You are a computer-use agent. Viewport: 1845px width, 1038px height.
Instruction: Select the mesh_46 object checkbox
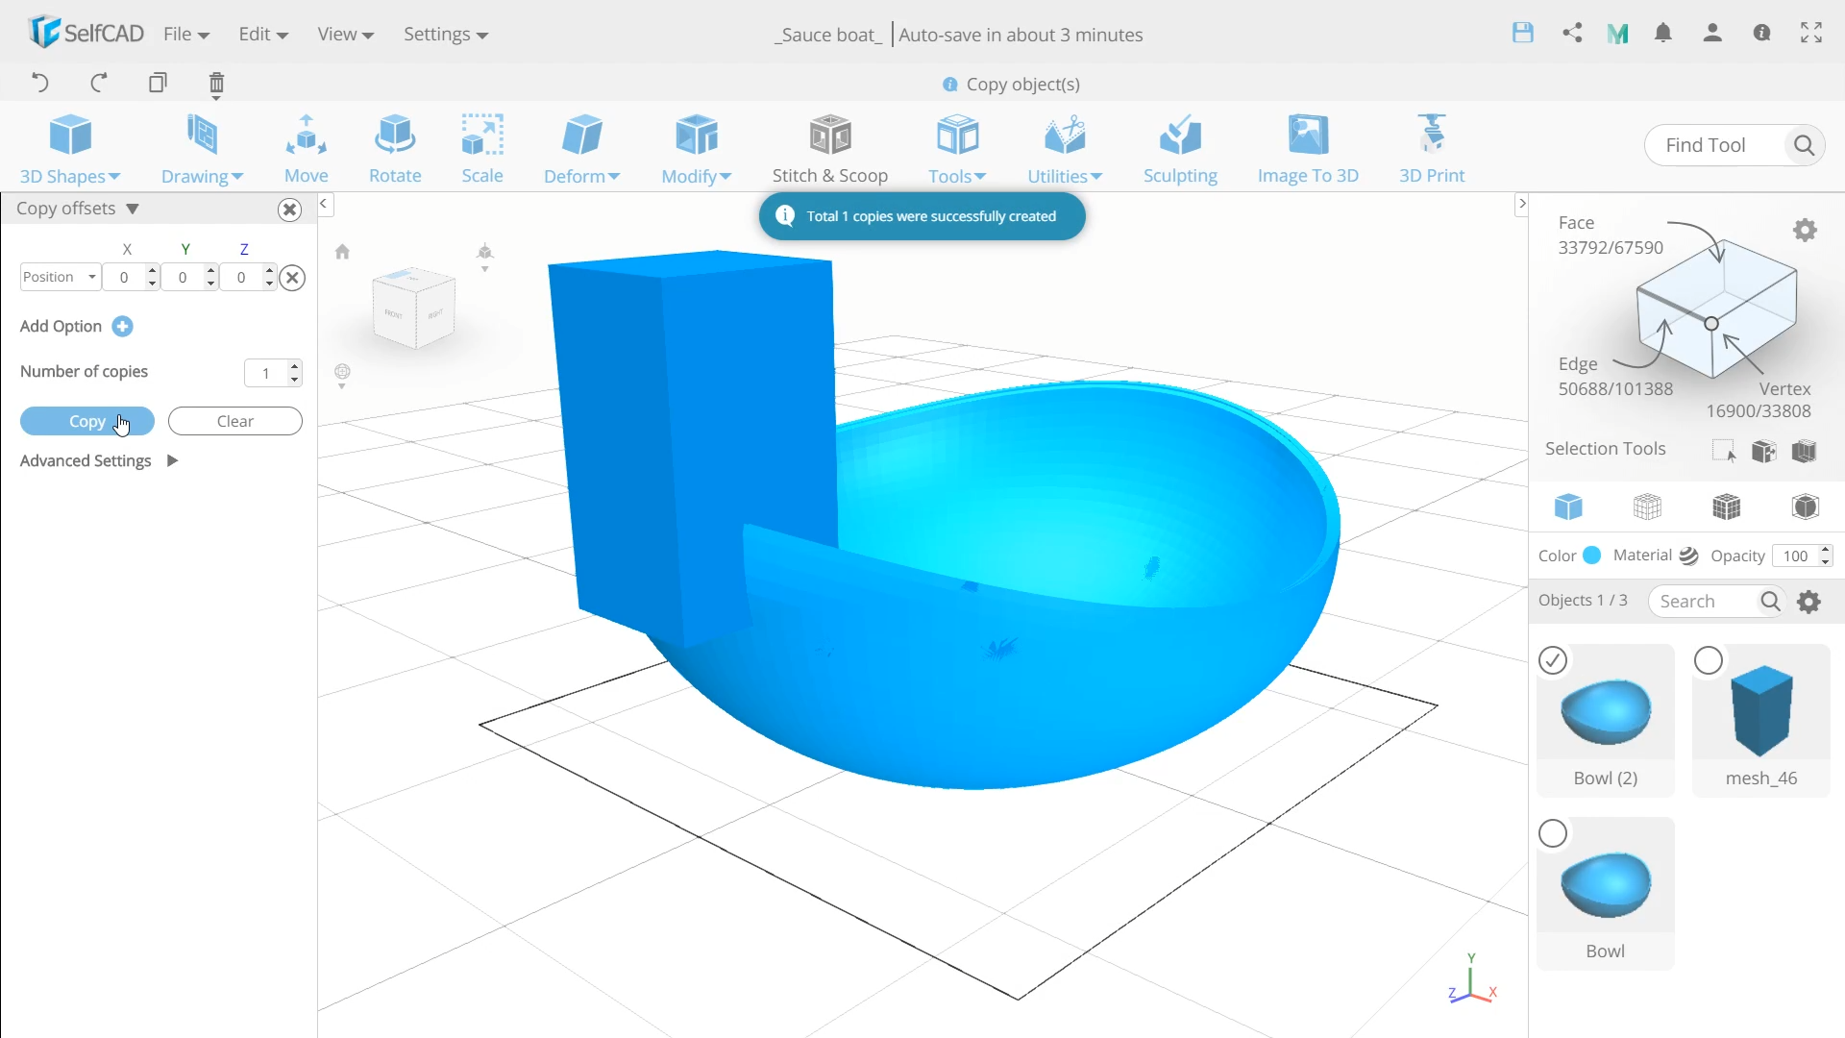[x=1709, y=660]
